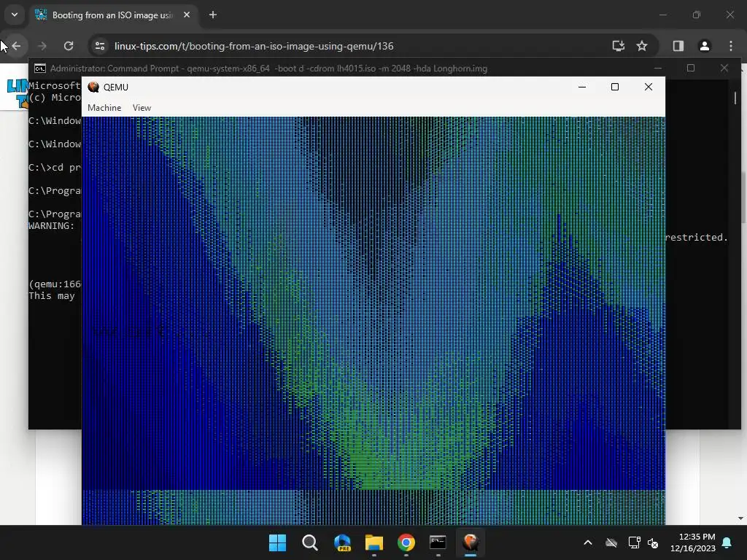Minimize the QEMU window
The height and width of the screenshot is (560, 747).
point(581,87)
